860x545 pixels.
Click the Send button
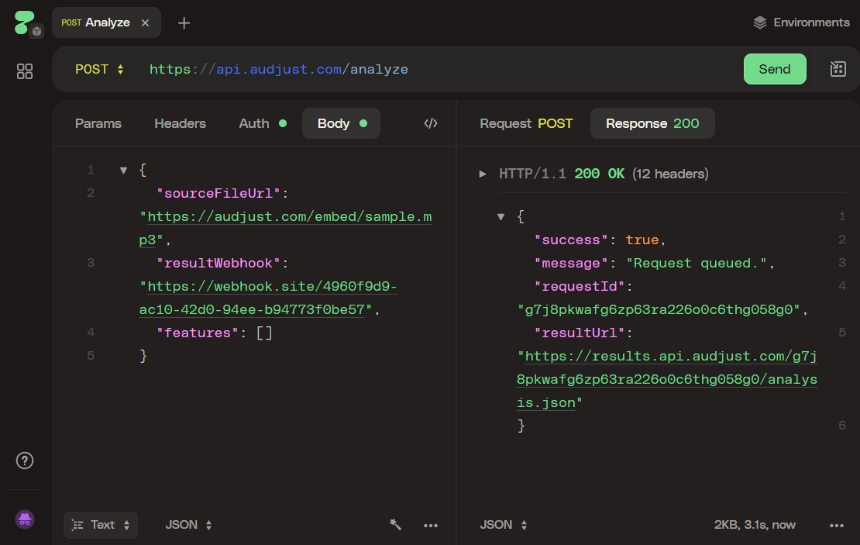coord(774,69)
